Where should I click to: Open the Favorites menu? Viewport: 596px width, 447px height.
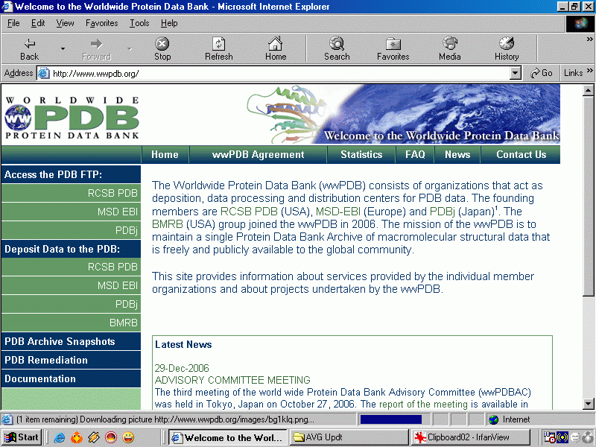(101, 23)
